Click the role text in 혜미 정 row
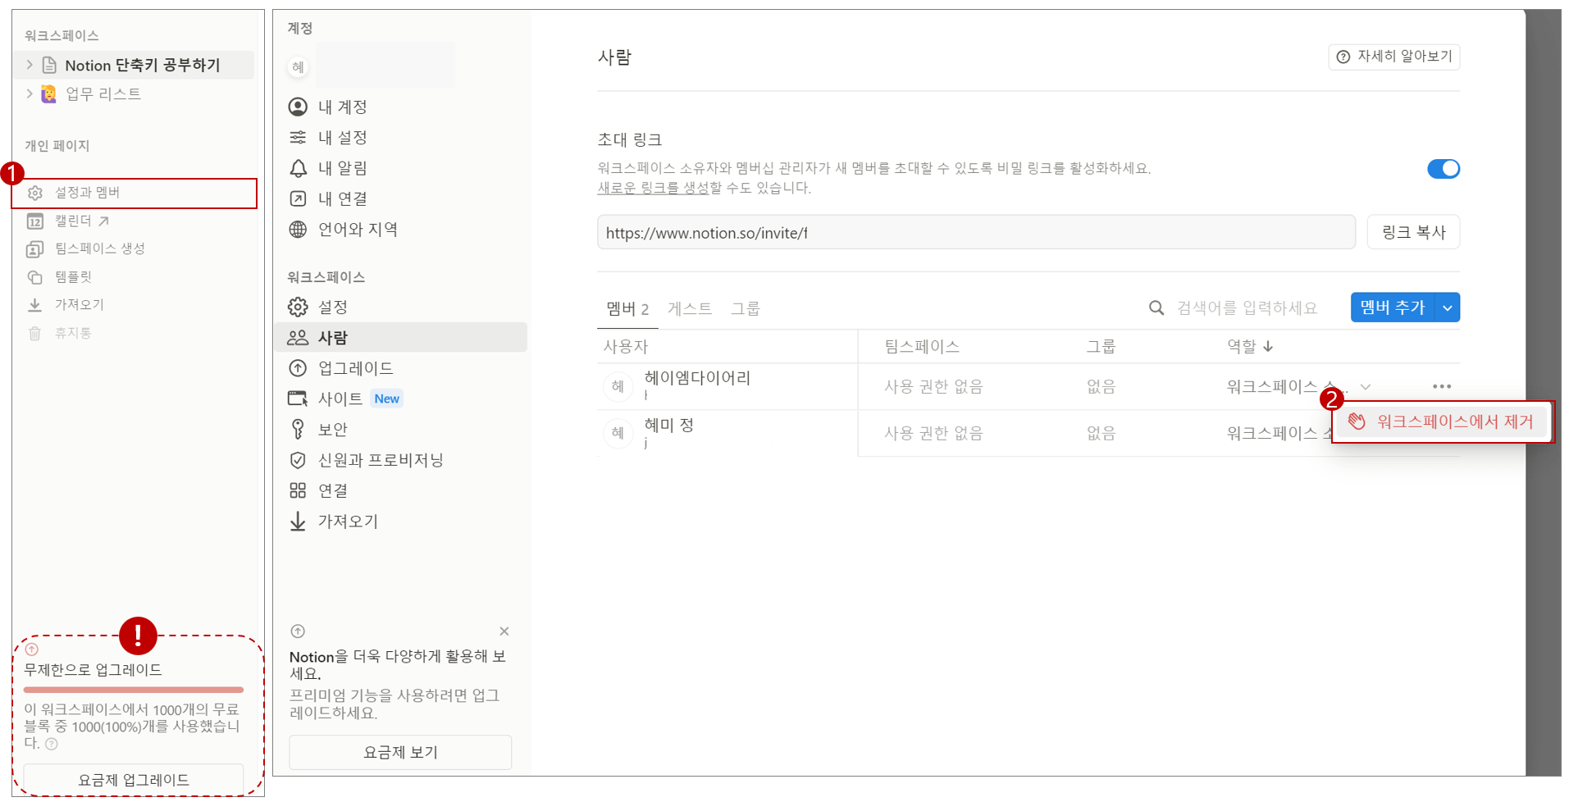 tap(1279, 433)
